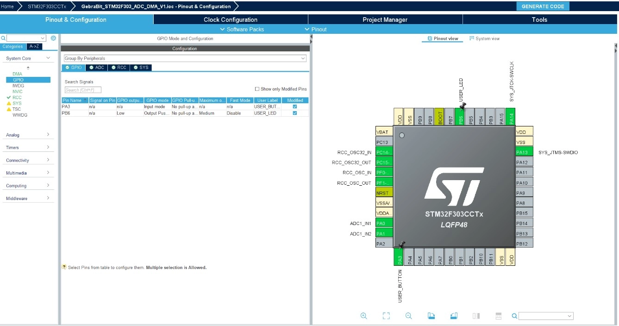This screenshot has height=326, width=619.
Task: Open the category search dropdown arrow
Action: click(x=43, y=38)
